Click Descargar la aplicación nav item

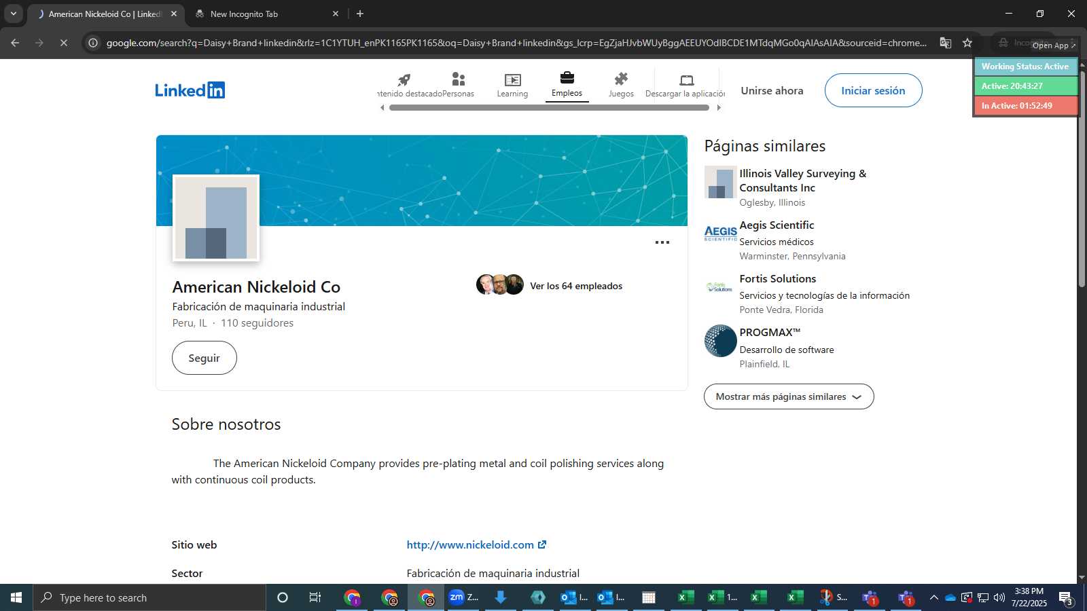[685, 85]
